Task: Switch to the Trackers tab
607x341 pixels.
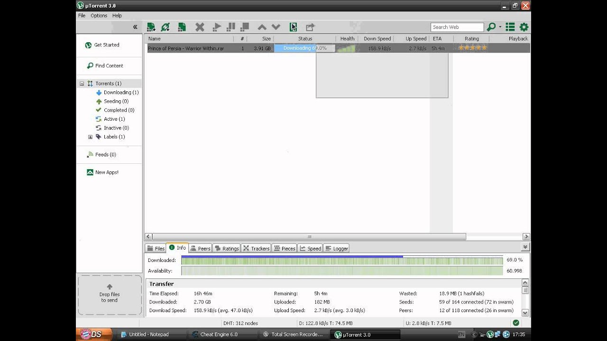Action: 256,248
